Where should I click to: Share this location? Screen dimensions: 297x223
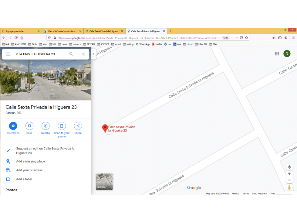[78, 126]
